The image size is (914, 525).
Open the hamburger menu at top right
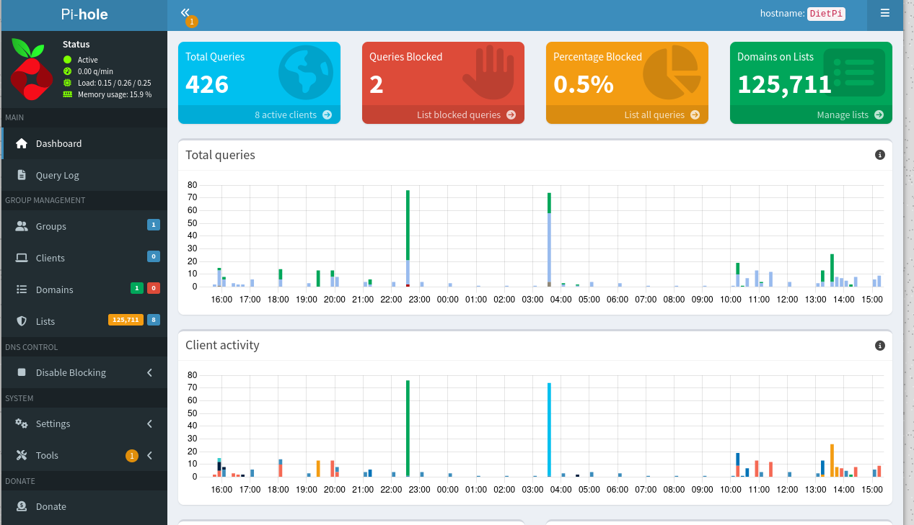point(885,13)
